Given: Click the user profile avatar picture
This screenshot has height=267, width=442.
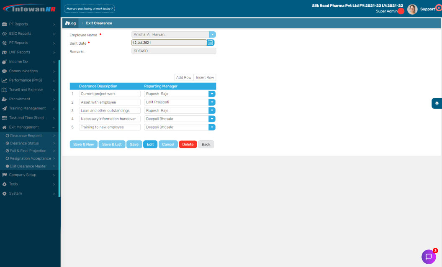Looking at the screenshot, I should [412, 9].
